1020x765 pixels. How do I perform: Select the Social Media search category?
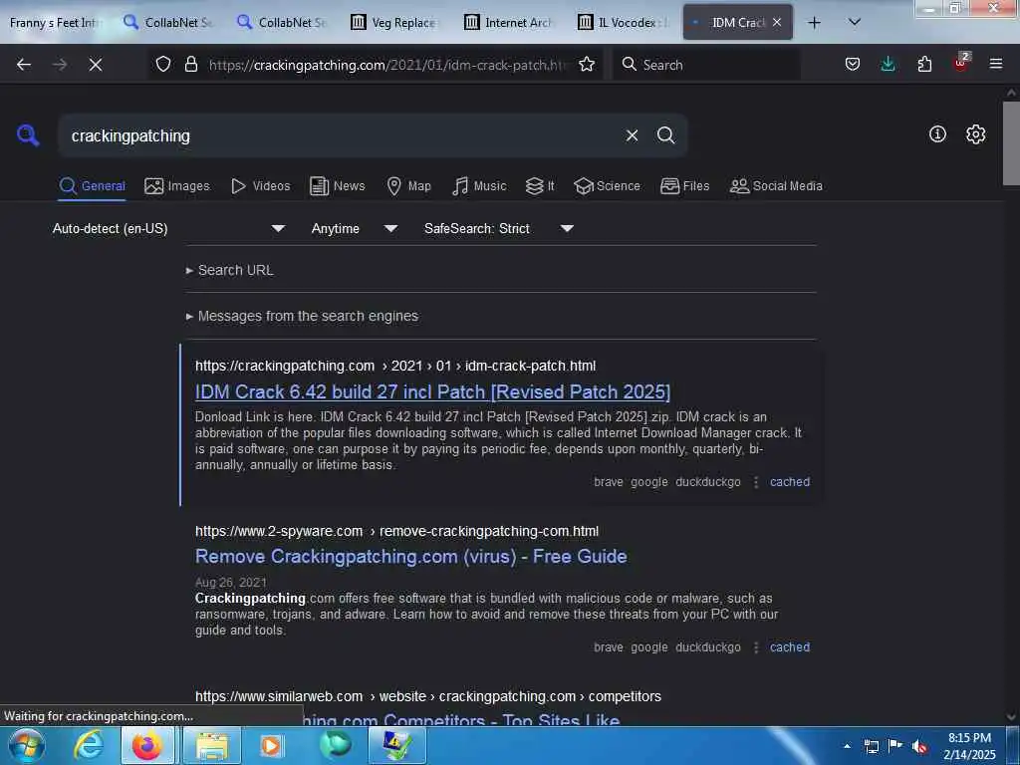point(776,186)
